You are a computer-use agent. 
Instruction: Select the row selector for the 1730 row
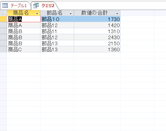[3, 19]
